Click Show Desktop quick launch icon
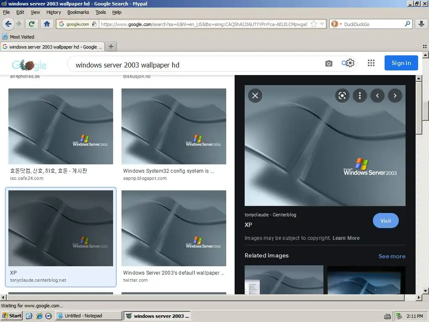The height and width of the screenshot is (322, 429). tap(29, 316)
